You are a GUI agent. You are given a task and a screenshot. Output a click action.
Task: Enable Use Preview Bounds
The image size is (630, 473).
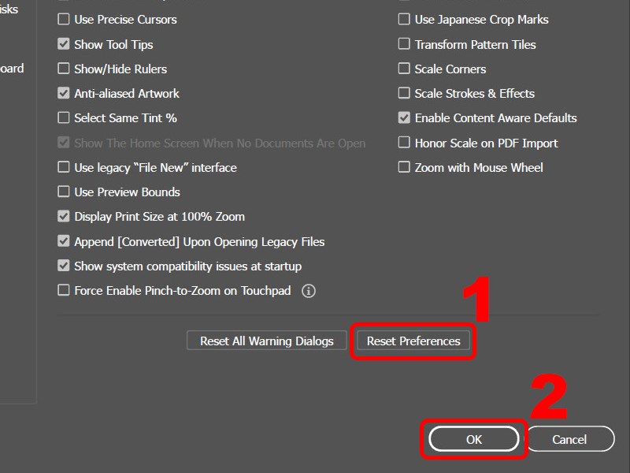point(63,192)
